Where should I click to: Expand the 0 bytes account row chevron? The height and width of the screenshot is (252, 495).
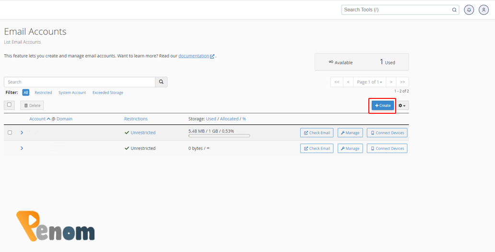click(x=22, y=148)
